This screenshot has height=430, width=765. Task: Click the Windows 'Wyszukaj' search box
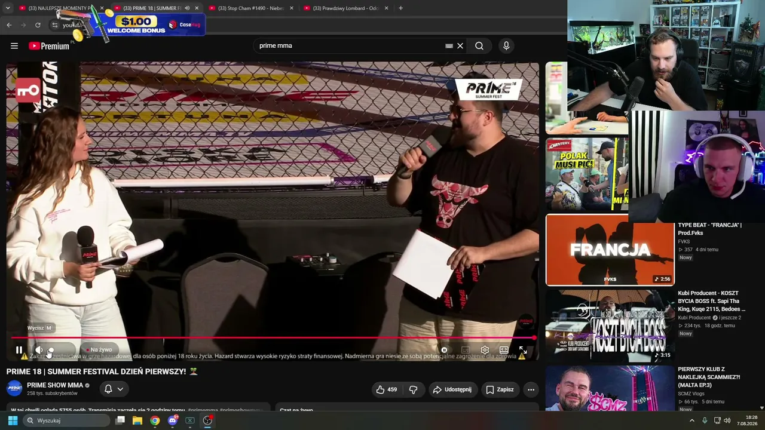pos(67,420)
